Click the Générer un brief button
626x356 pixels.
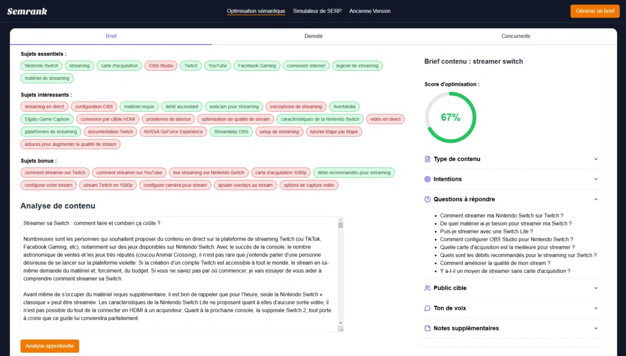click(595, 11)
